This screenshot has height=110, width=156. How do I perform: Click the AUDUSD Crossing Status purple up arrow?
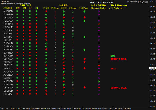click(x=99, y=11)
